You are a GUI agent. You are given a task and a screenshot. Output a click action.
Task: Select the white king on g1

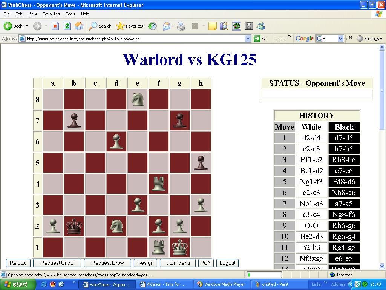[x=179, y=247]
